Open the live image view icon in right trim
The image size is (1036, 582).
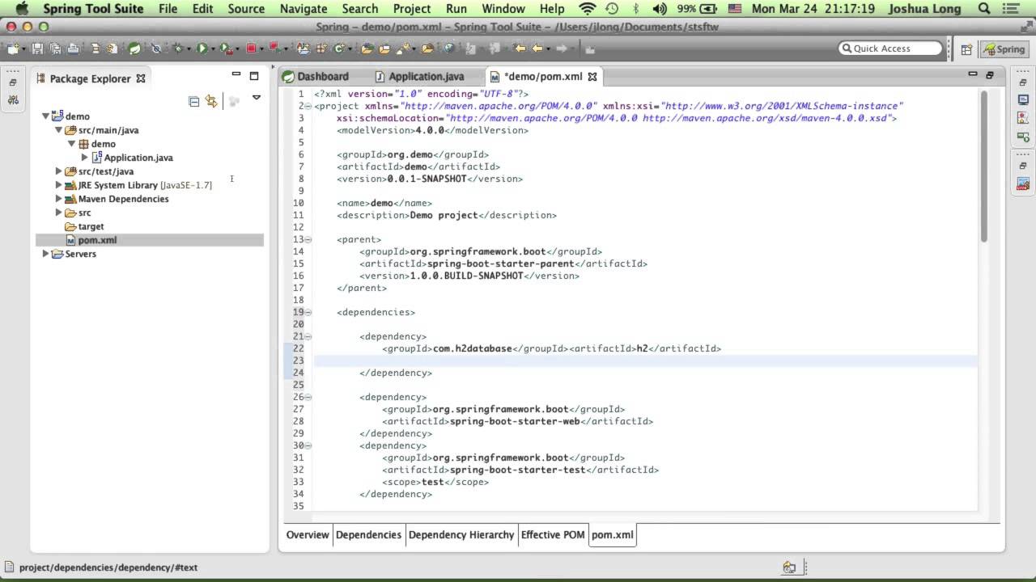pos(1023,184)
